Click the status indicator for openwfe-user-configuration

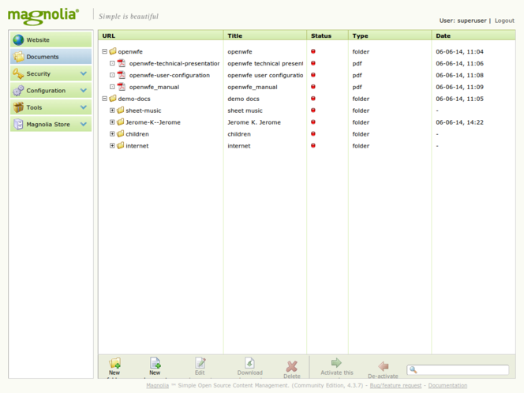(313, 75)
